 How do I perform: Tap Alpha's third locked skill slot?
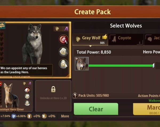[63, 64]
